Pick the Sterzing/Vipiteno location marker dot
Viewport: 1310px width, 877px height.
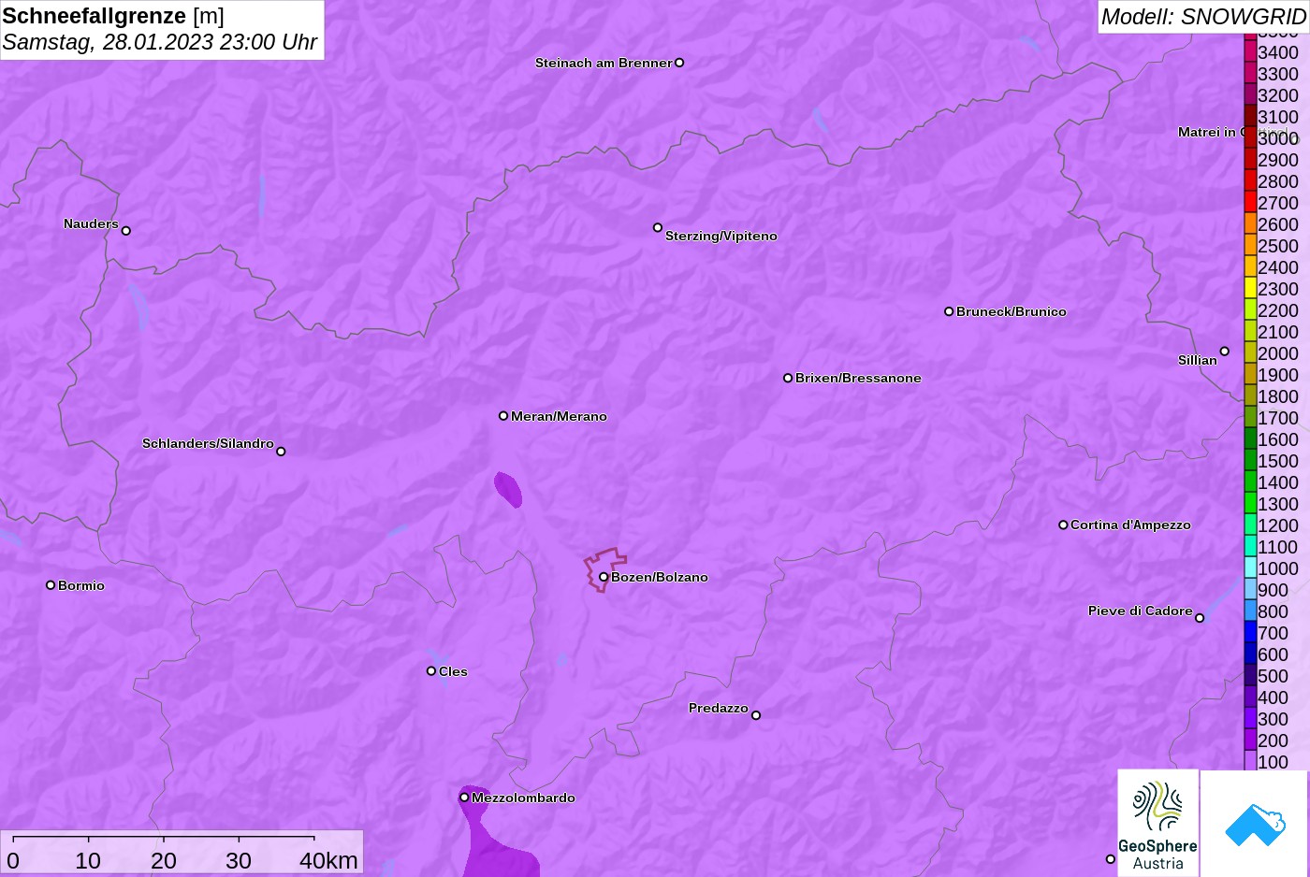click(x=658, y=227)
